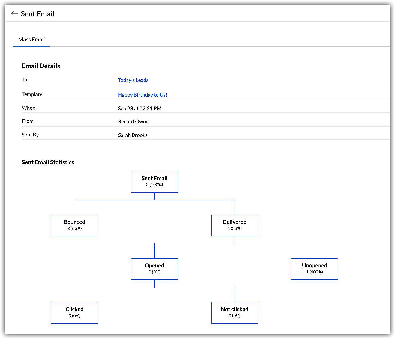Click the Delivered 1 (33%) box
This screenshot has width=395, height=339.
click(x=234, y=225)
